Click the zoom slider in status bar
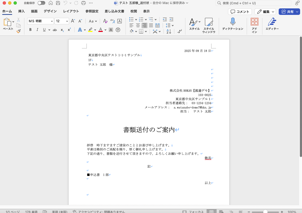Image resolution: width=302 pixels, height=213 pixels. [265, 212]
